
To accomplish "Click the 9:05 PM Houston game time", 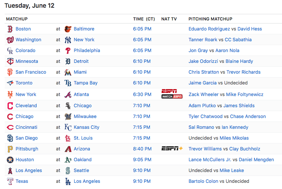I will [142, 160].
